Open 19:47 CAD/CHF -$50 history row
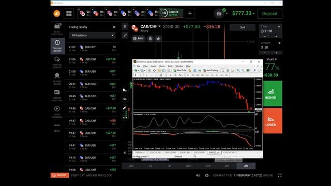Image resolution: width=331 pixels, height=186 pixels. point(92,122)
